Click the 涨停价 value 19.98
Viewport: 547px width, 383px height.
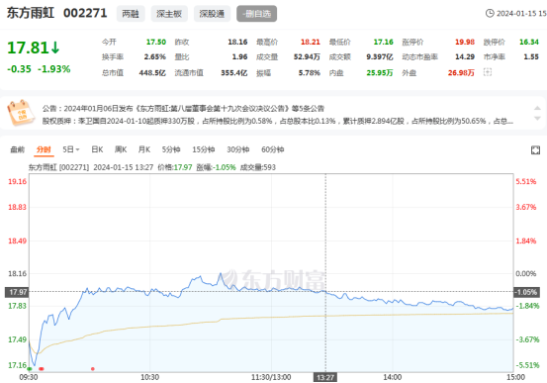click(465, 42)
